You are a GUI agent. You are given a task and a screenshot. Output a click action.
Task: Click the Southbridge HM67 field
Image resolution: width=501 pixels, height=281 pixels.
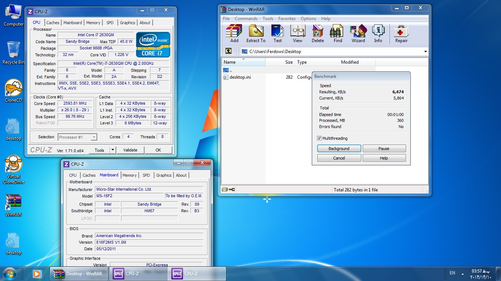149,211
